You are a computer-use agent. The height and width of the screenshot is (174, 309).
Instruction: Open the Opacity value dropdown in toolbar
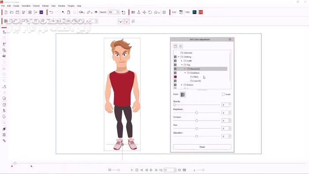click(118, 12)
